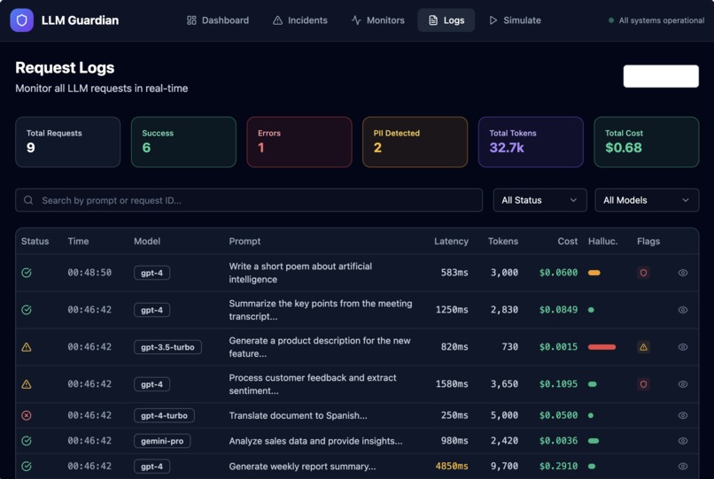Screen dimensions: 714x479
Task: Click the 4850ms latency value
Action: tap(452, 467)
